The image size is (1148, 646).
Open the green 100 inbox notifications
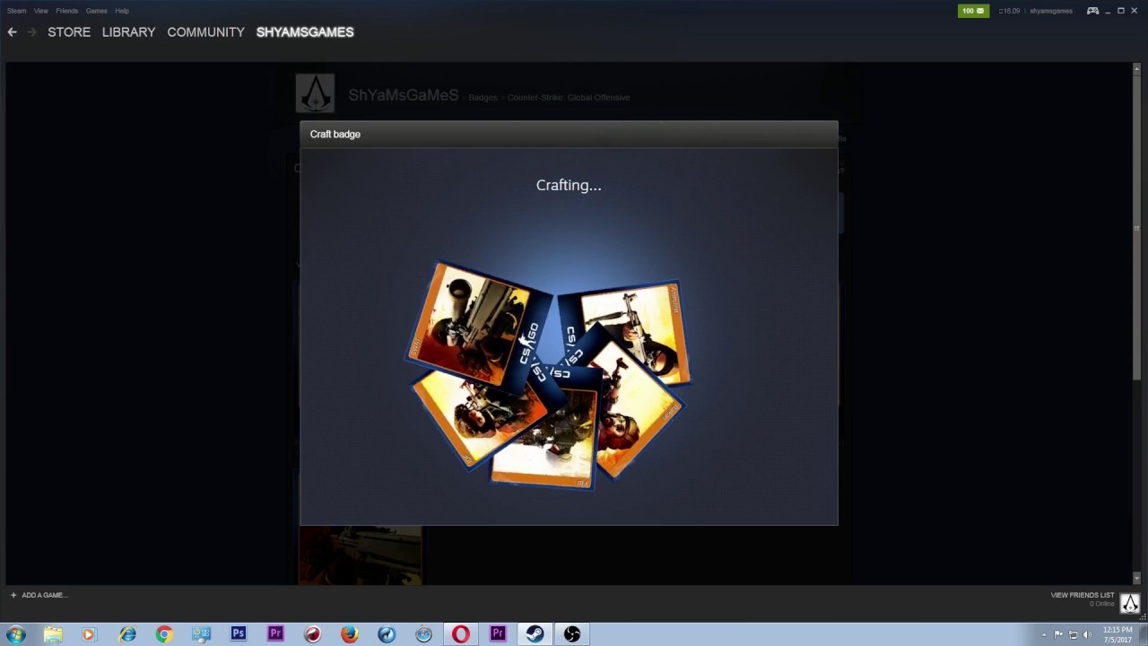coord(973,11)
